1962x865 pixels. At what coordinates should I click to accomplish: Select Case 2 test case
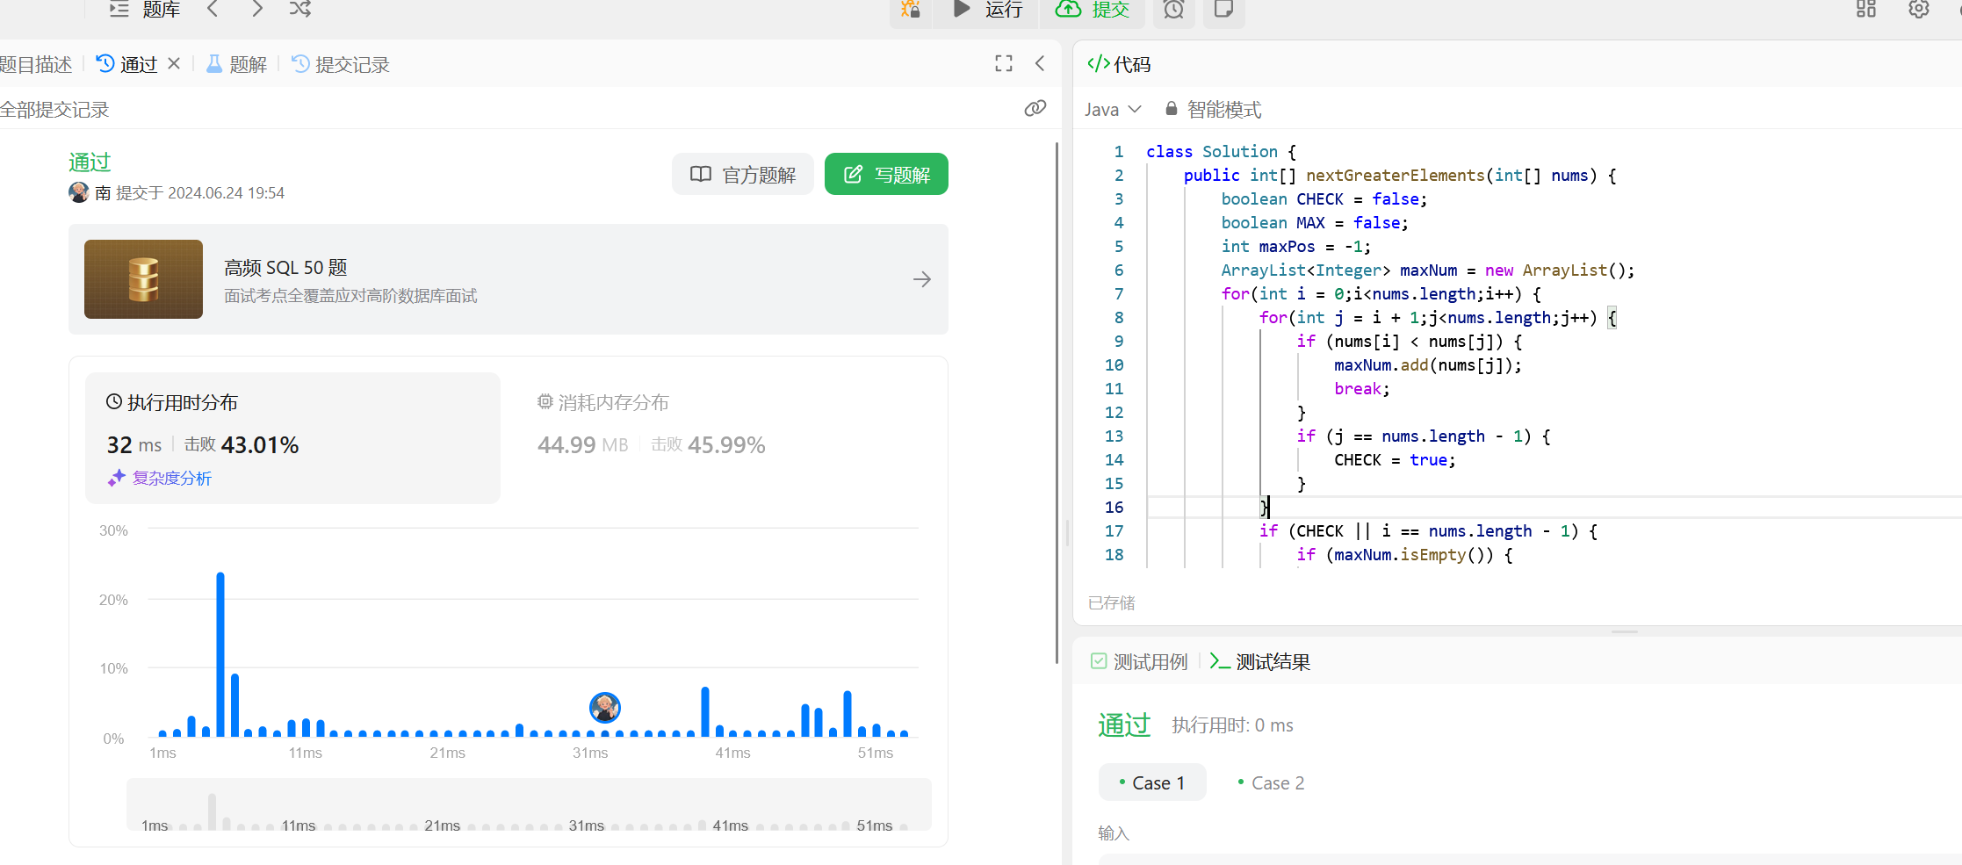(x=1270, y=782)
